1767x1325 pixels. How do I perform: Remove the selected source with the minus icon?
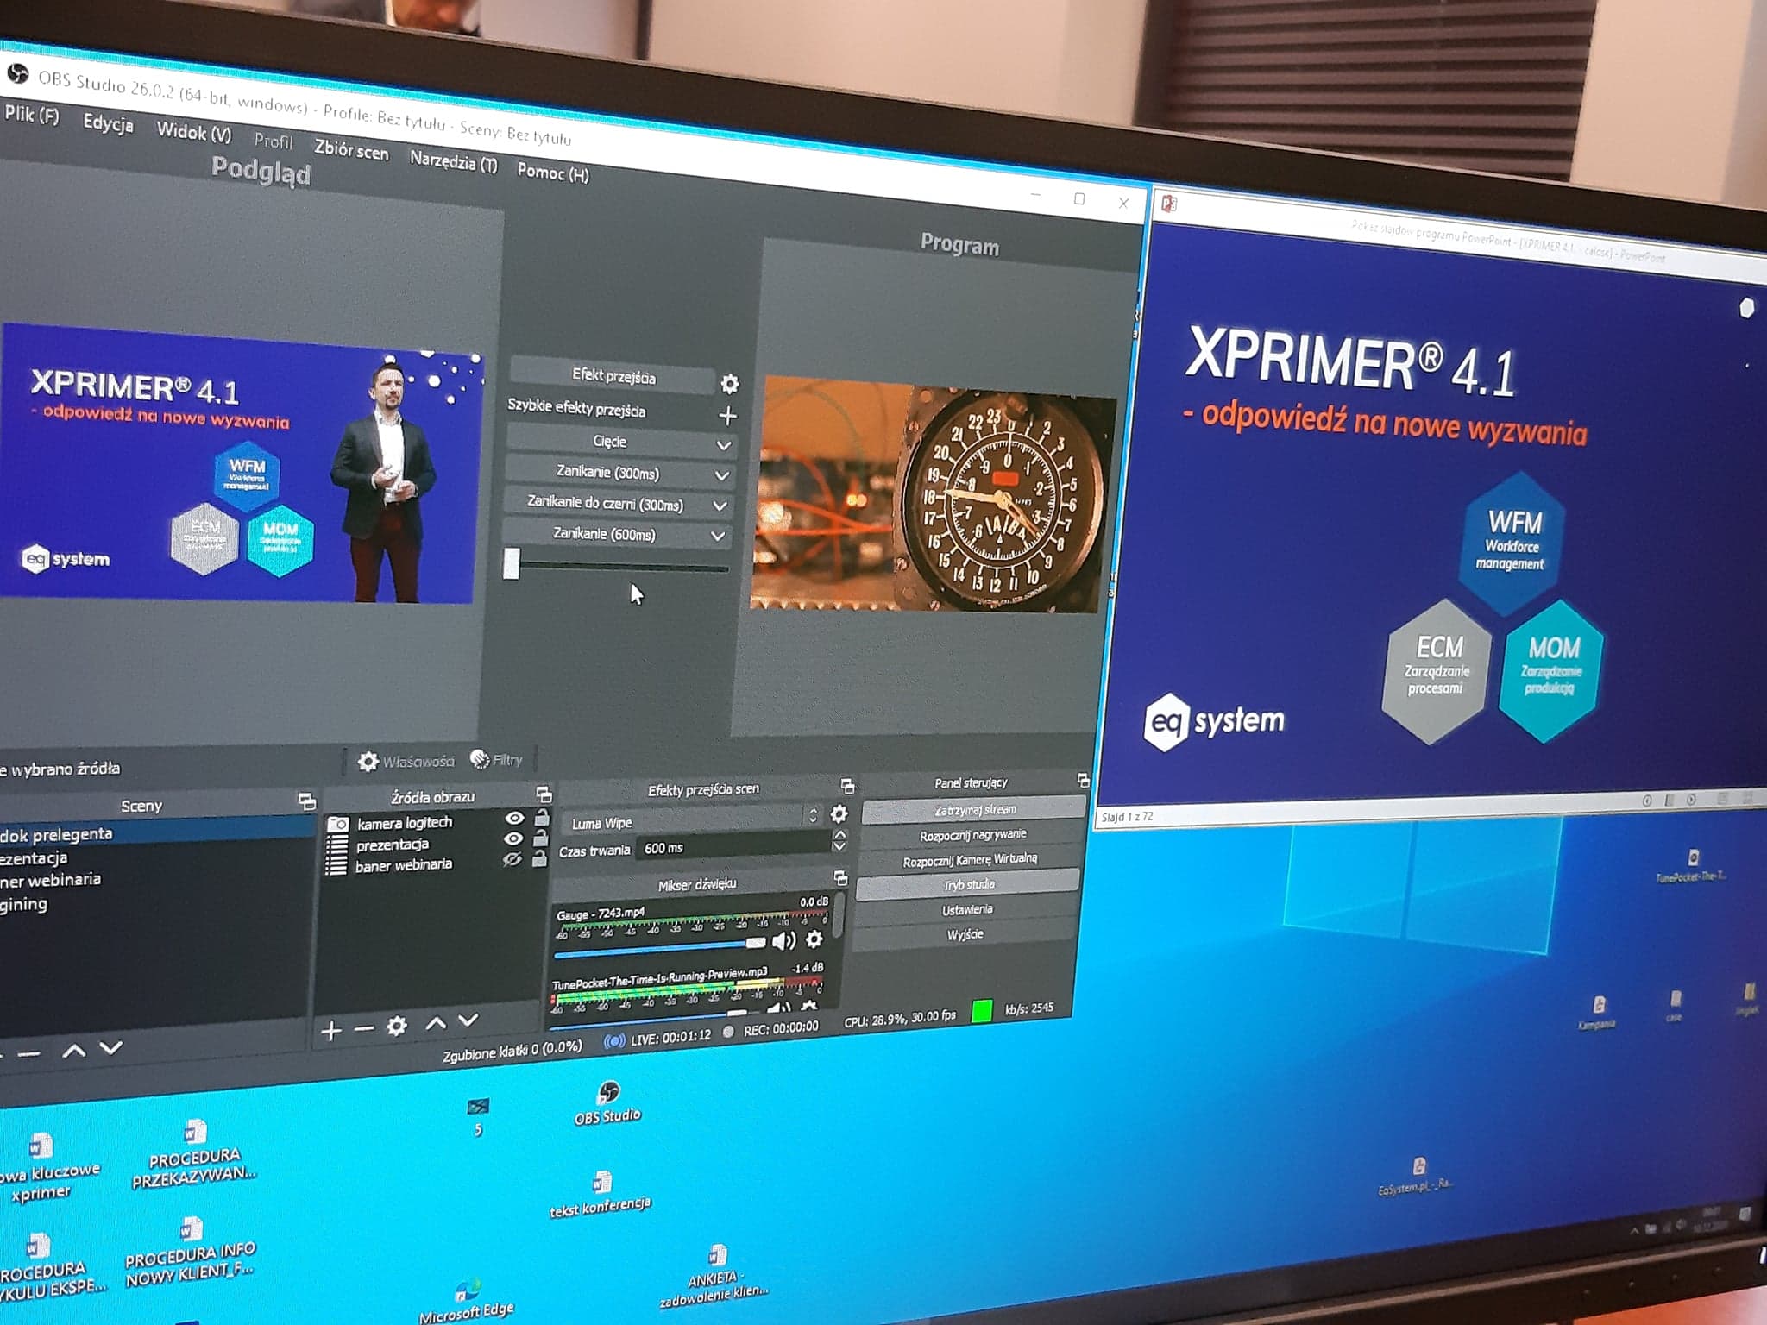[364, 1028]
